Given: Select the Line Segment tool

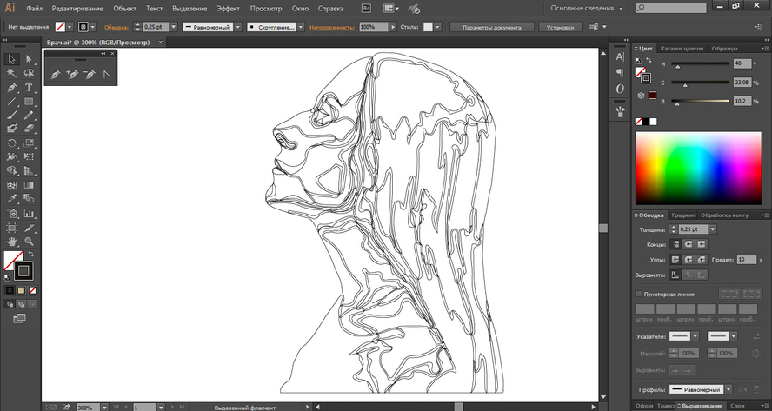Looking at the screenshot, I should point(12,102).
